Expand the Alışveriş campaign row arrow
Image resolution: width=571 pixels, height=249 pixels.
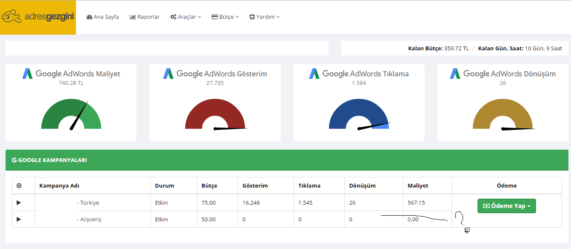tap(19, 219)
